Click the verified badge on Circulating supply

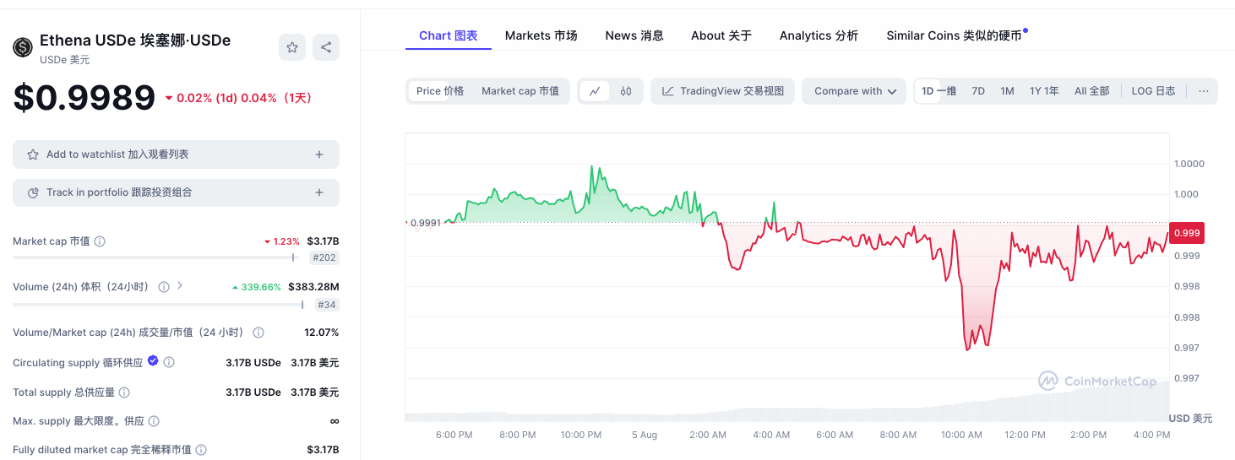(x=153, y=361)
